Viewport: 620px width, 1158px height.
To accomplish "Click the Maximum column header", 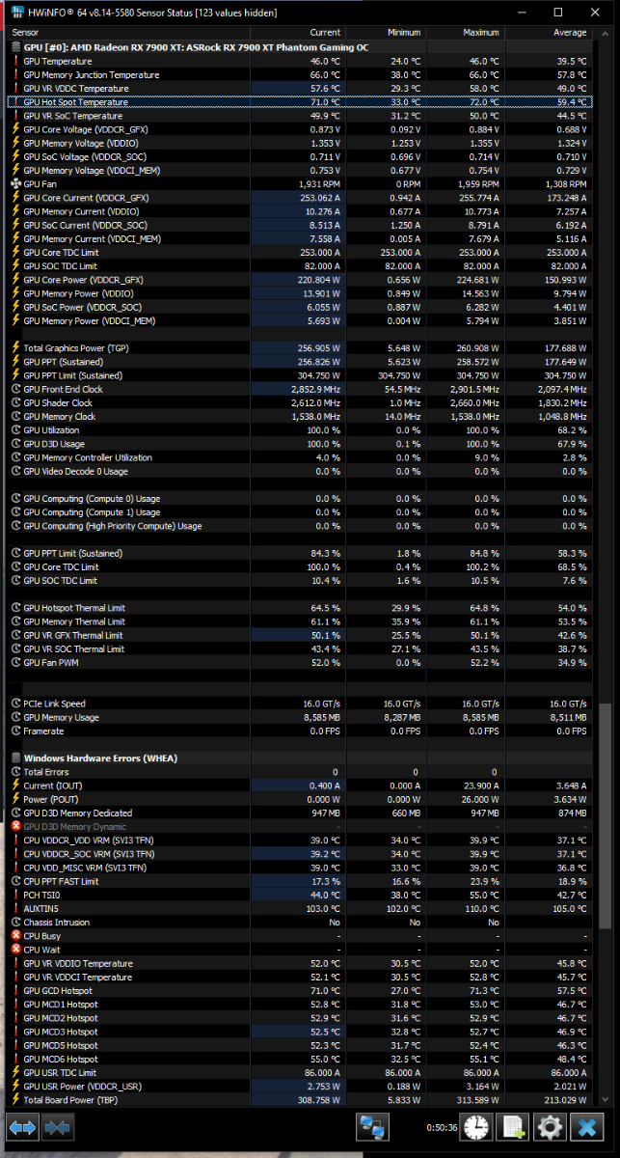I will point(465,32).
